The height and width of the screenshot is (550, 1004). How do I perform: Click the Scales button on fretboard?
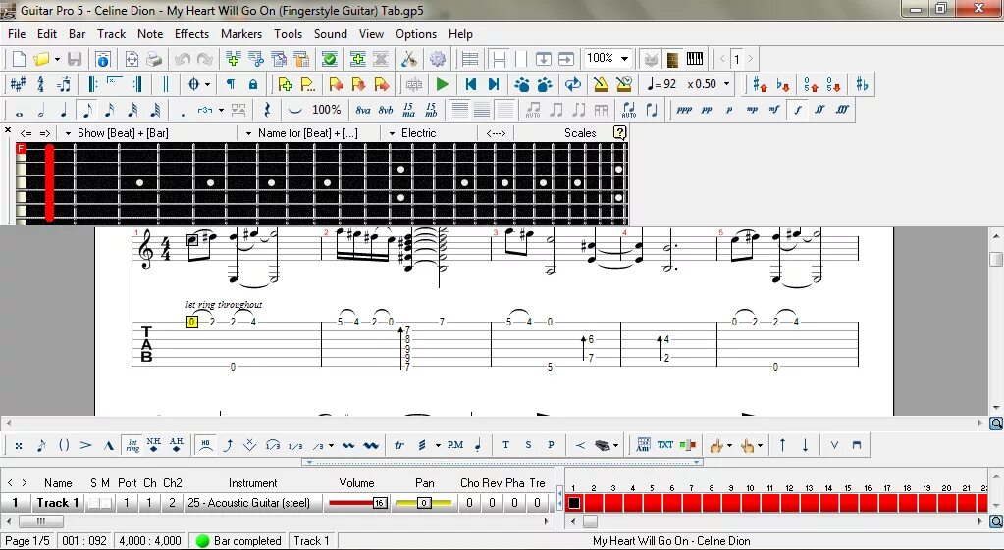[x=579, y=133]
